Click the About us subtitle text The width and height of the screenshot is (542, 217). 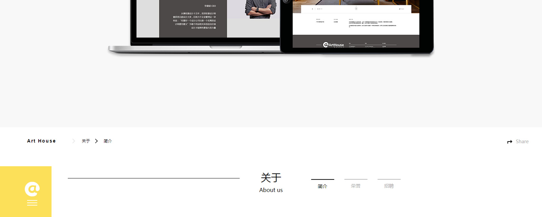(271, 190)
